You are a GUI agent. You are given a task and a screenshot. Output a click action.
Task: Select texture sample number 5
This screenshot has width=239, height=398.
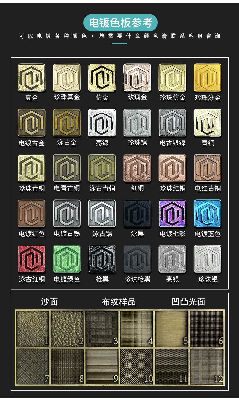pyautogui.click(x=171, y=328)
